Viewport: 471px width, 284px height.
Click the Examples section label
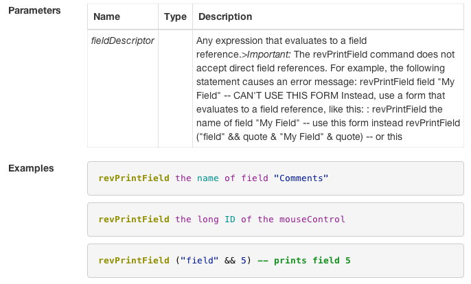tap(31, 167)
